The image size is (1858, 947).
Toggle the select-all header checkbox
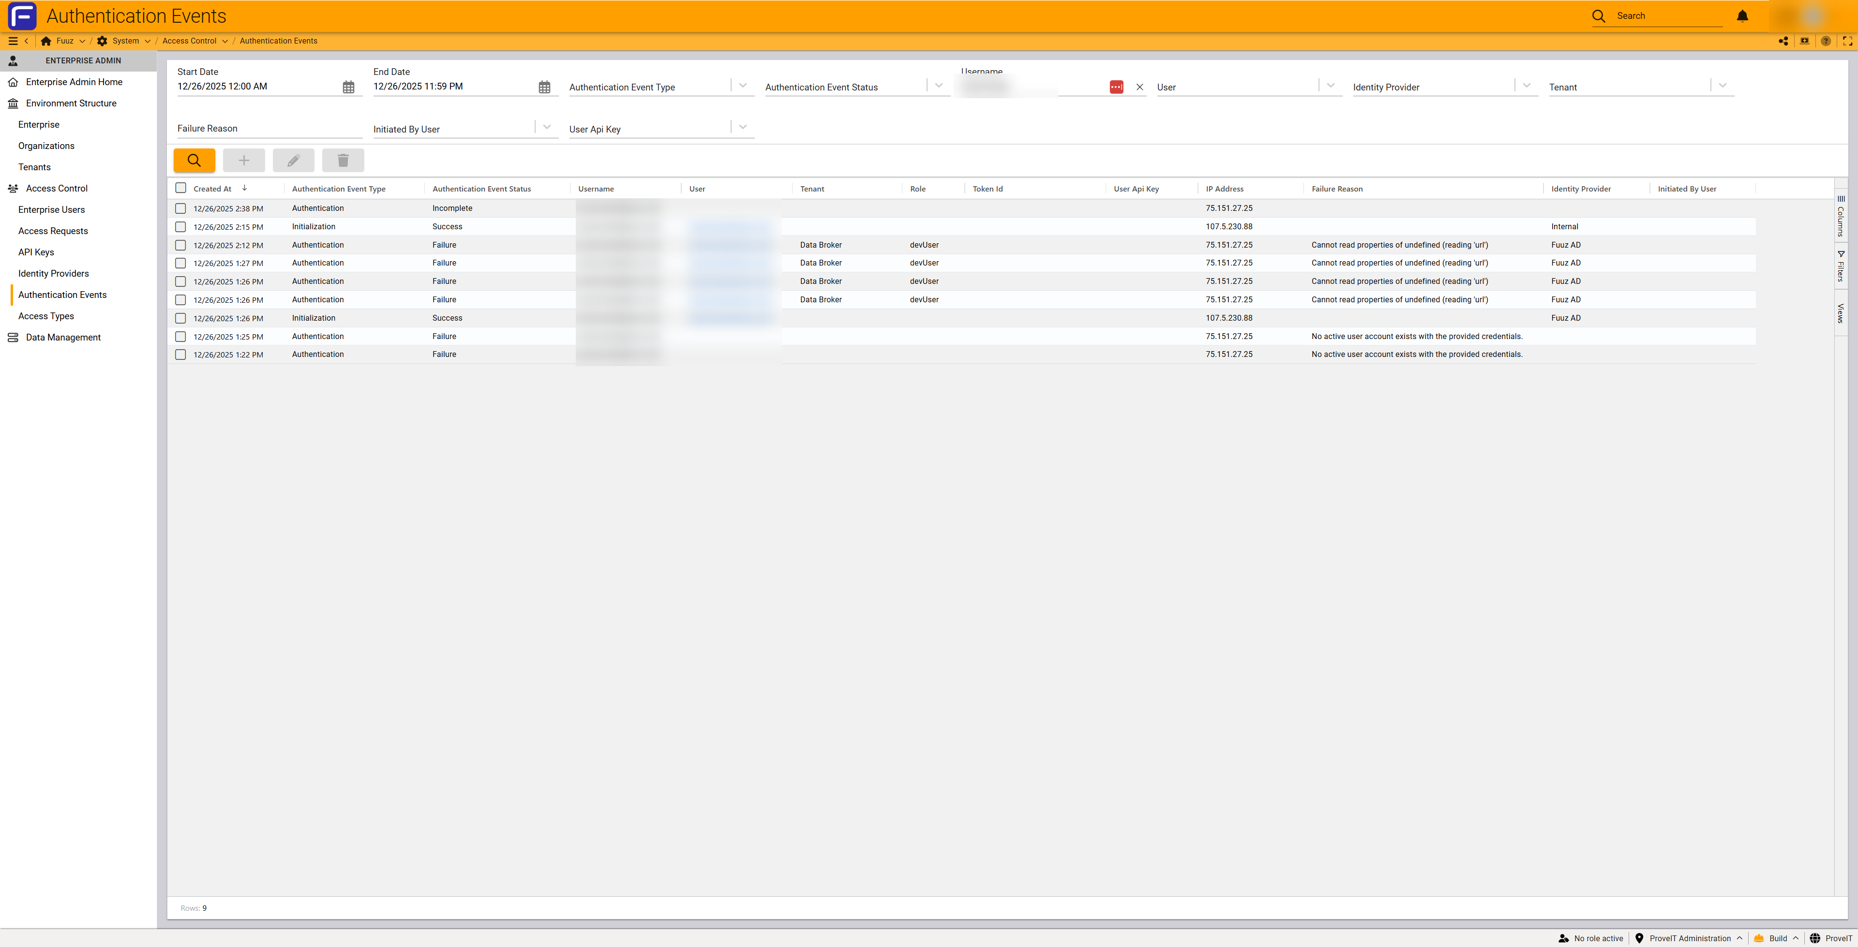tap(180, 188)
